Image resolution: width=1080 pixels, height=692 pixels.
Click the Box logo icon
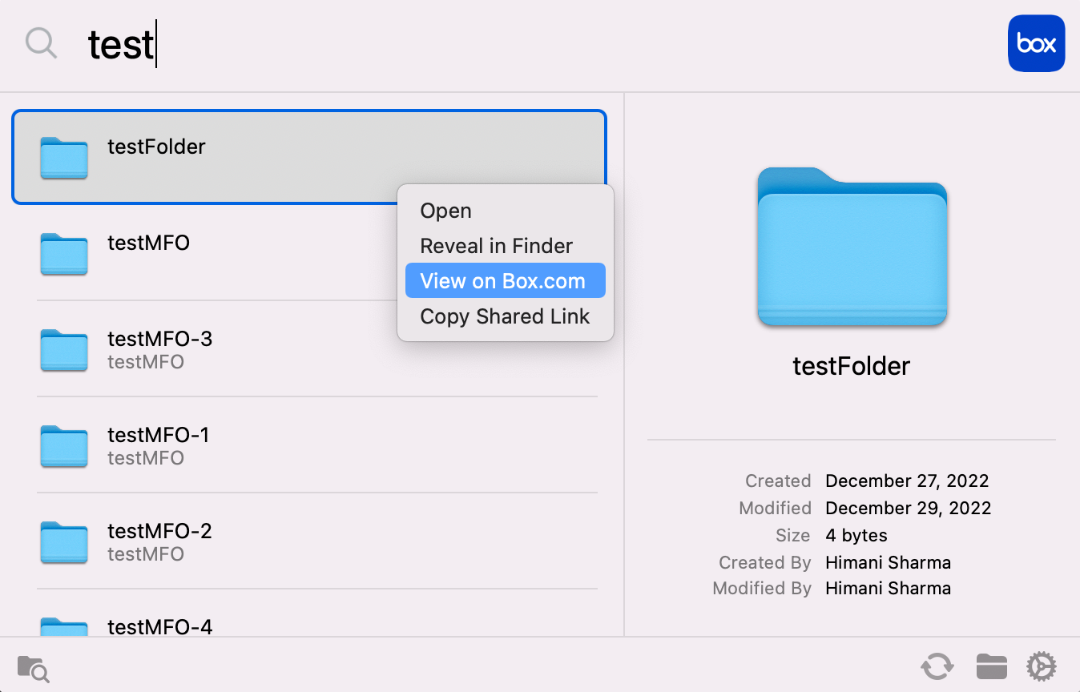[1036, 43]
